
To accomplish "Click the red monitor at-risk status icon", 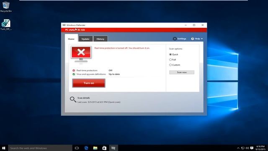I will coord(81,55).
